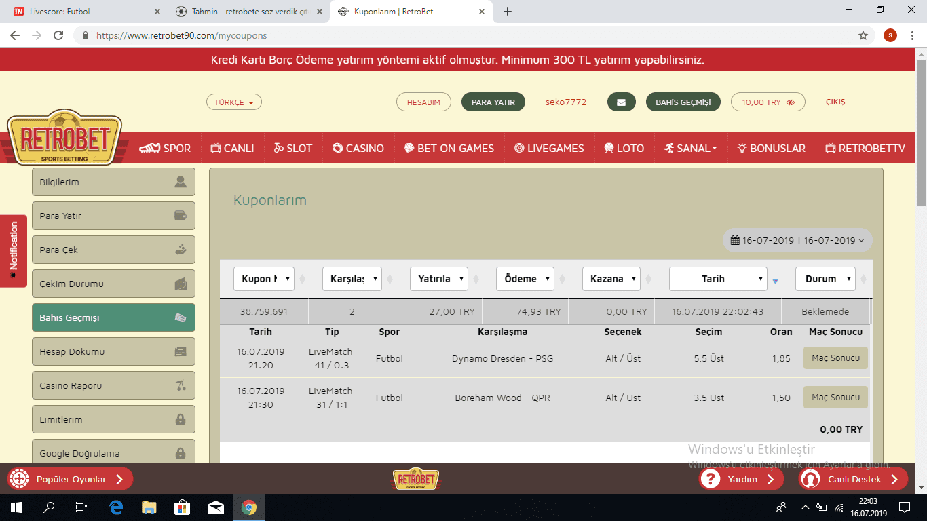927x521 pixels.
Task: Click the Para Yatır wallet icon
Action: click(x=181, y=216)
